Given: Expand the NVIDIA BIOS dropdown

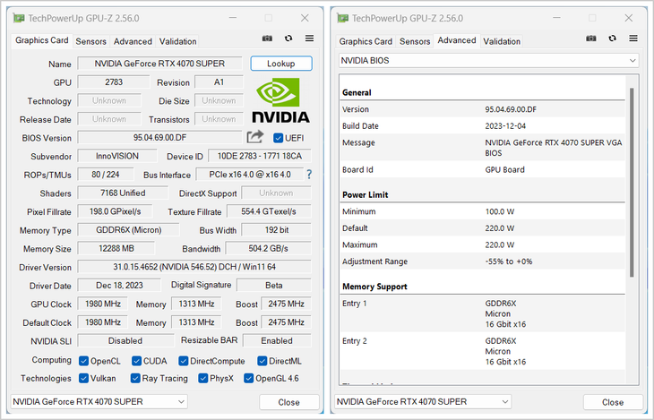Looking at the screenshot, I should (x=489, y=61).
